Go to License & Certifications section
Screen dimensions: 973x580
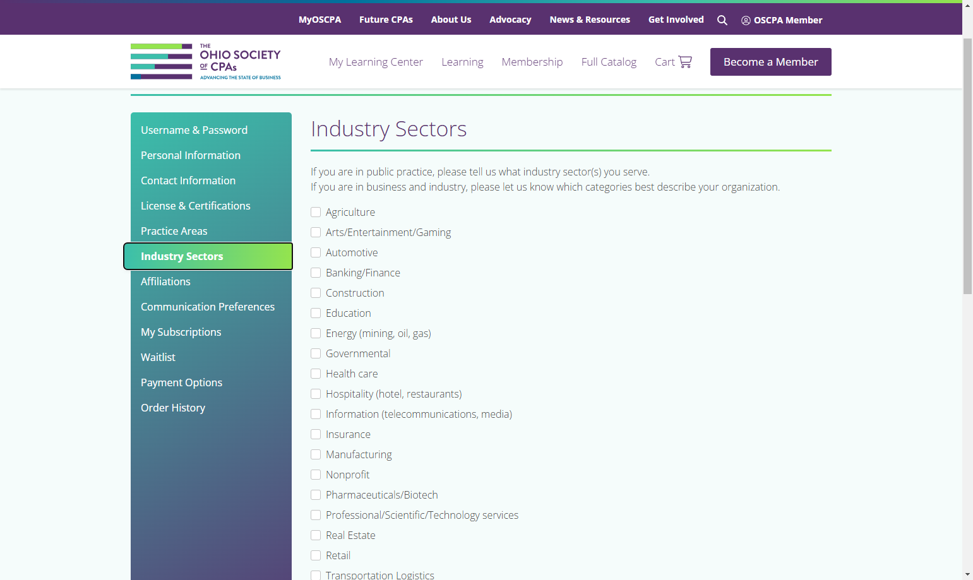click(211, 206)
